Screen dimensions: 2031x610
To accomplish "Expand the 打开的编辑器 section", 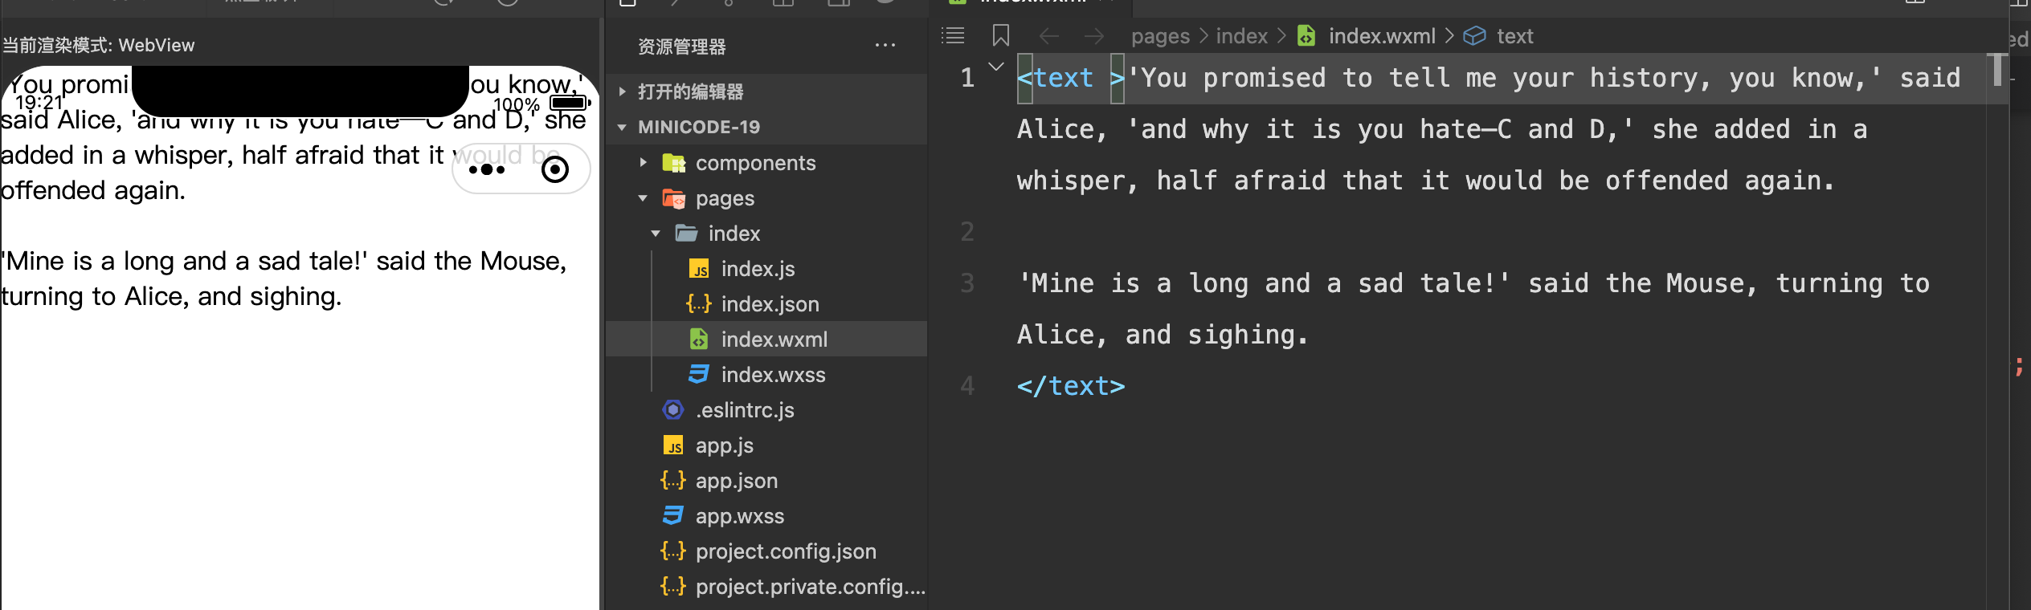I will tap(622, 91).
